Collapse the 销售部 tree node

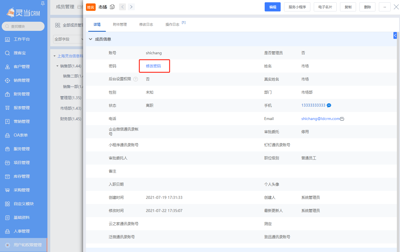[x=57, y=66]
